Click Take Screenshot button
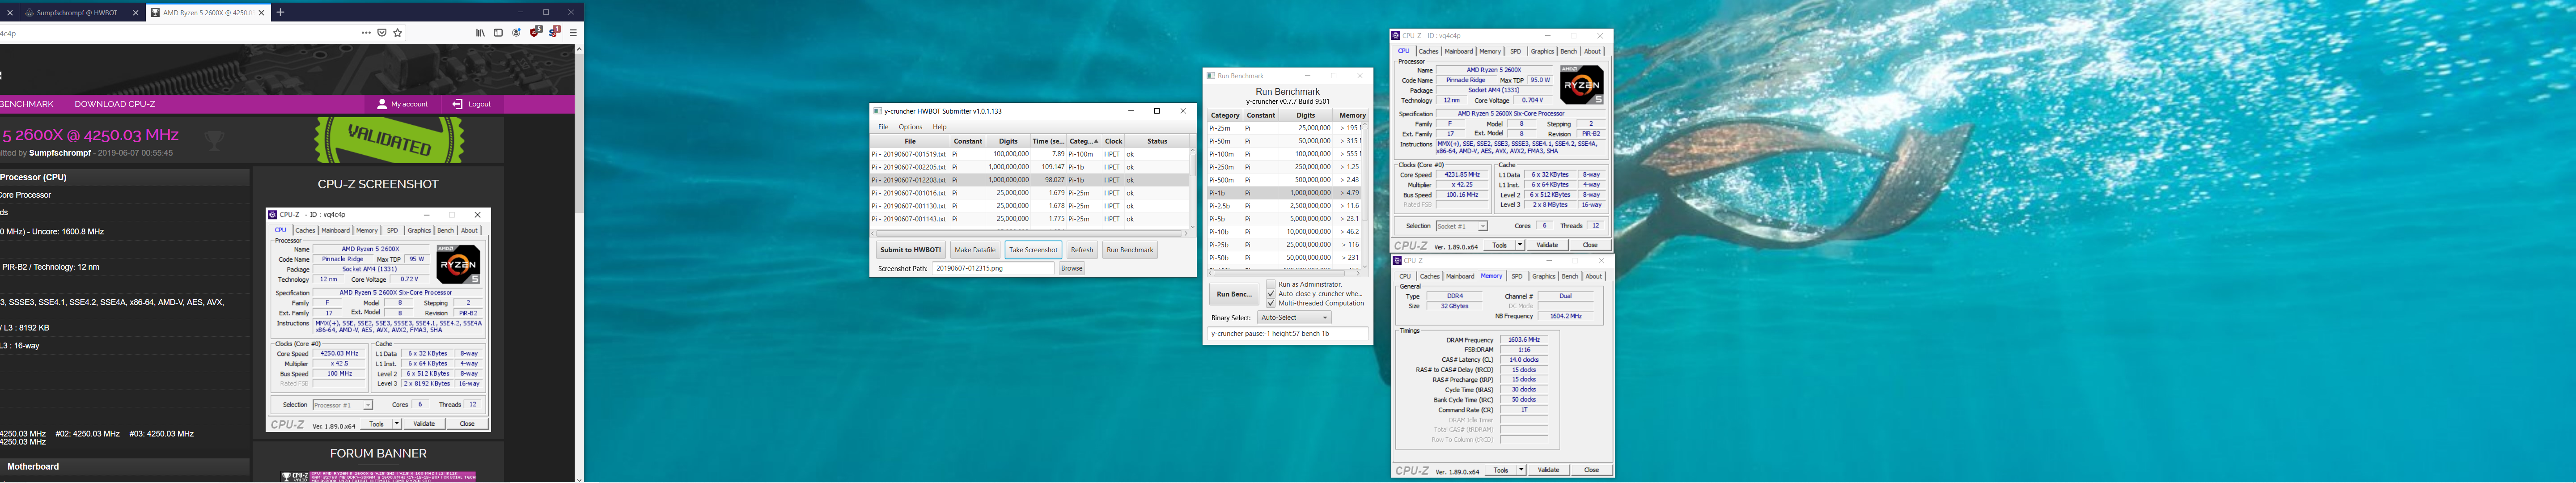The width and height of the screenshot is (2576, 483). [1033, 250]
